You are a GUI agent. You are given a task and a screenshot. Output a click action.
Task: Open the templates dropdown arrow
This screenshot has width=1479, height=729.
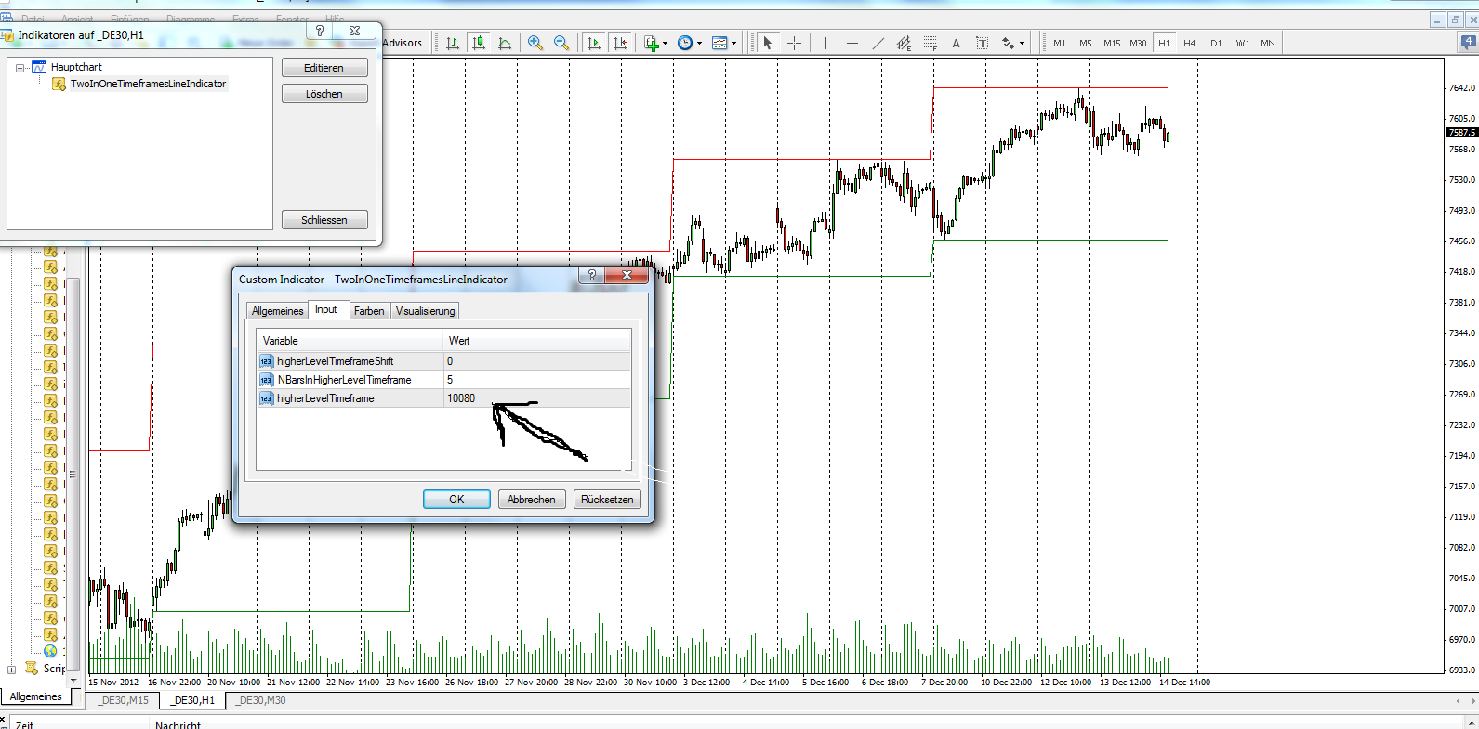click(733, 43)
